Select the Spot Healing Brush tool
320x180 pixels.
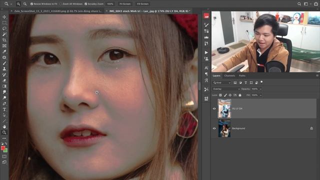pyautogui.click(x=4, y=57)
